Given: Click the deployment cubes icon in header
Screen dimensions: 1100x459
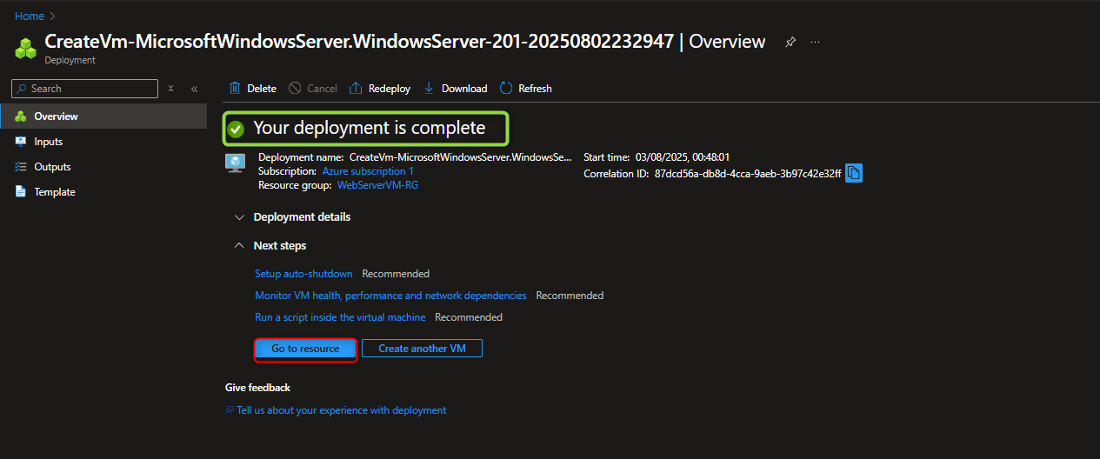Looking at the screenshot, I should tap(24, 47).
